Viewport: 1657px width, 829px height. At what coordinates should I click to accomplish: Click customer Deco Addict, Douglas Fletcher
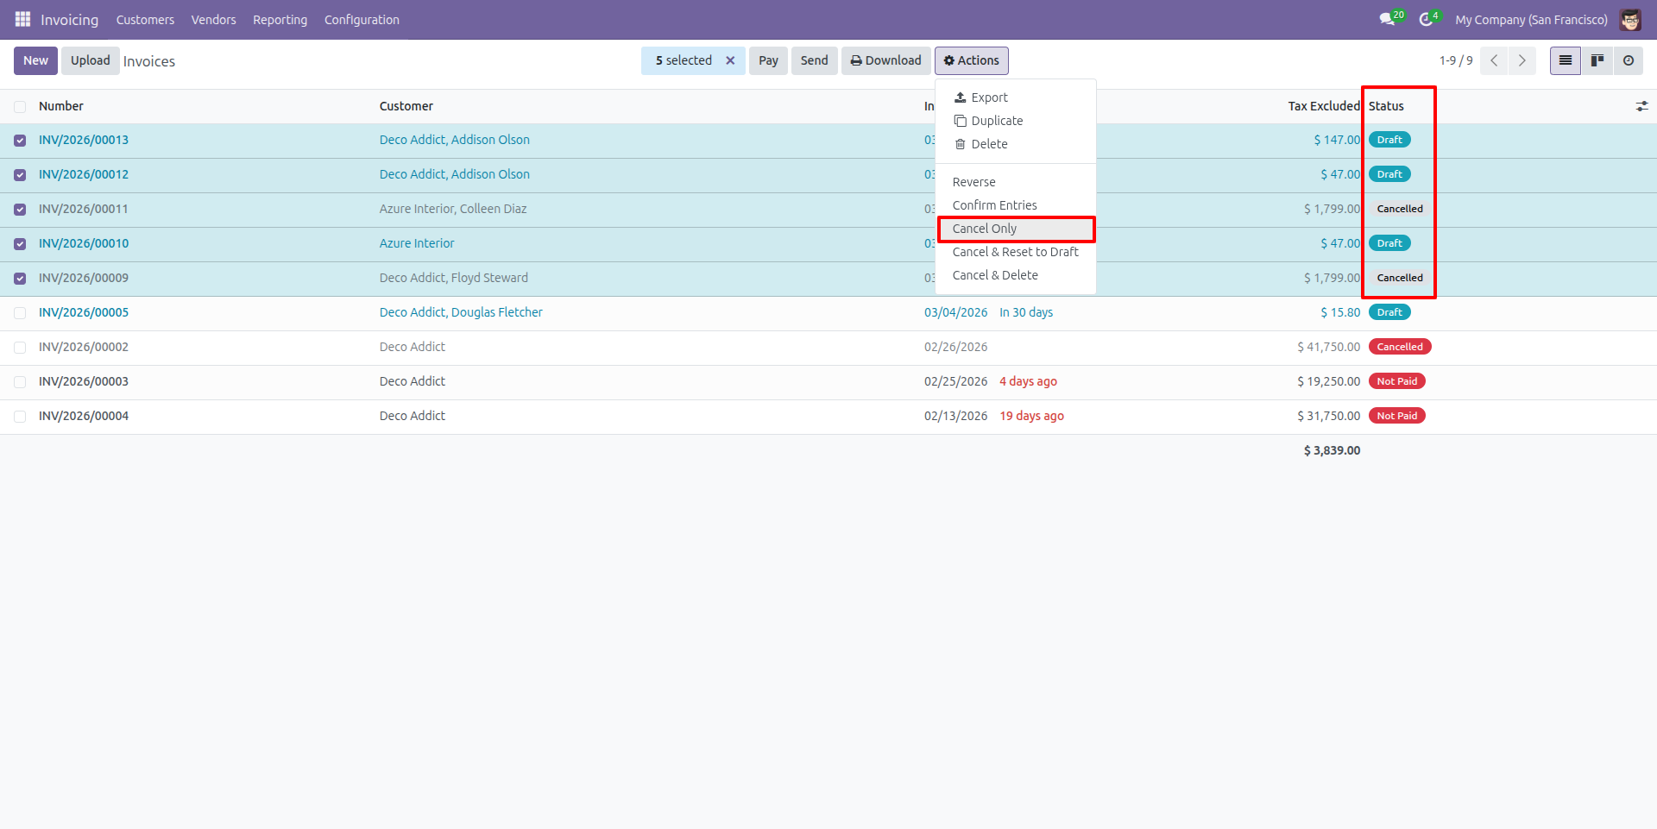tap(461, 312)
